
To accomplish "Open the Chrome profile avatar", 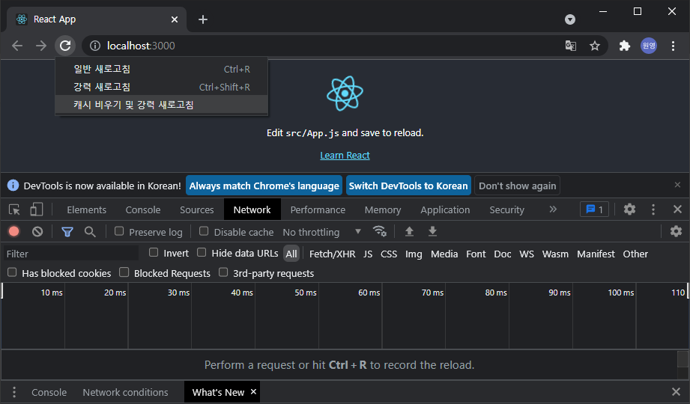I will point(649,46).
